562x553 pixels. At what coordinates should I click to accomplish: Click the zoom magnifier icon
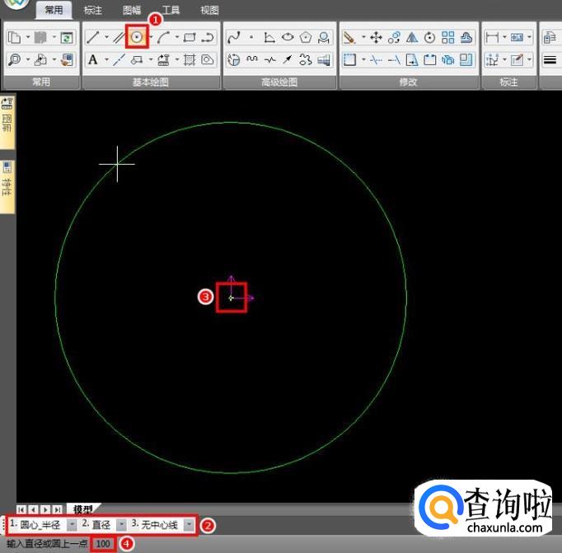coord(15,60)
